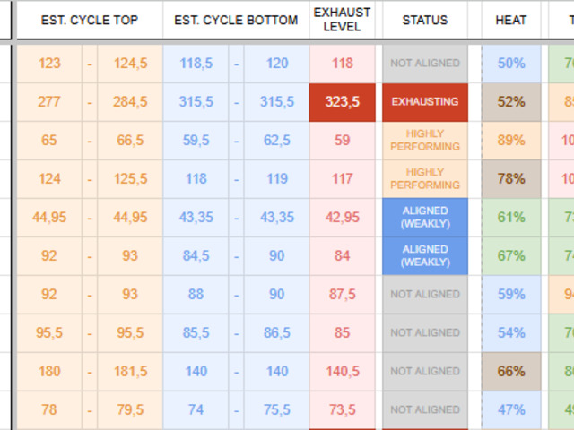Viewport: 574px width, 430px height.
Task: Select the EST. CYCLE BOTTOM column header
Action: [236, 20]
